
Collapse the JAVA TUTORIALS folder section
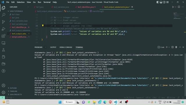coord(15,11)
